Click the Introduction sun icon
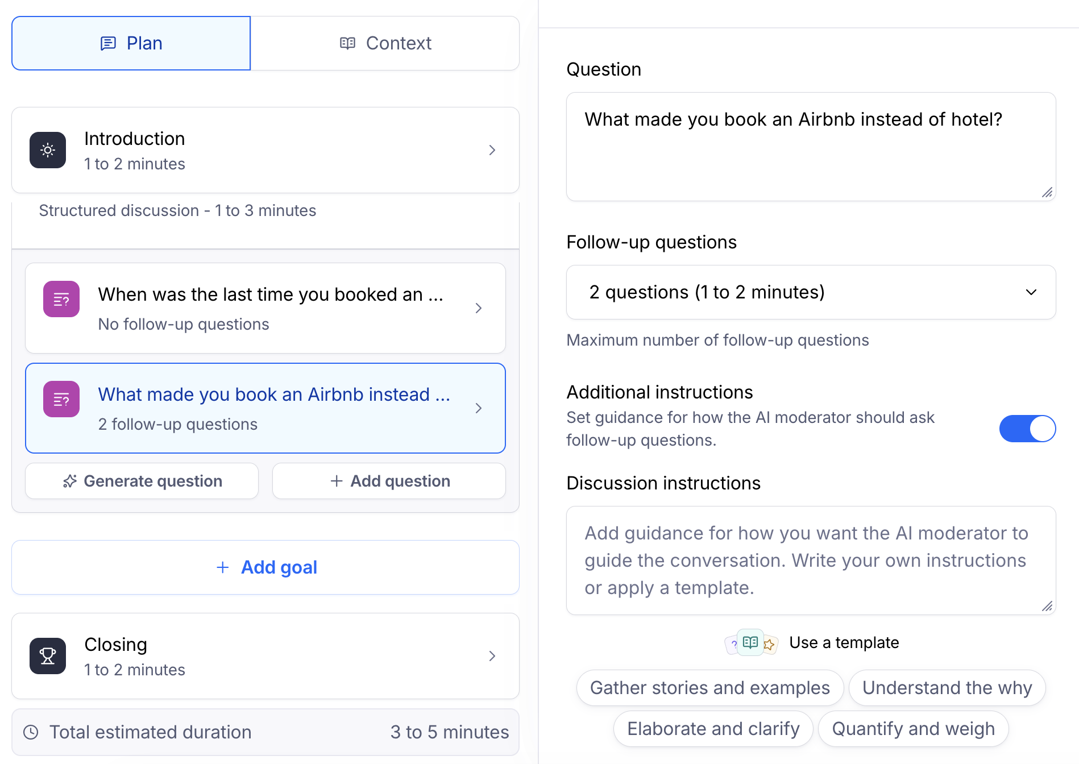This screenshot has height=764, width=1079. 48,150
